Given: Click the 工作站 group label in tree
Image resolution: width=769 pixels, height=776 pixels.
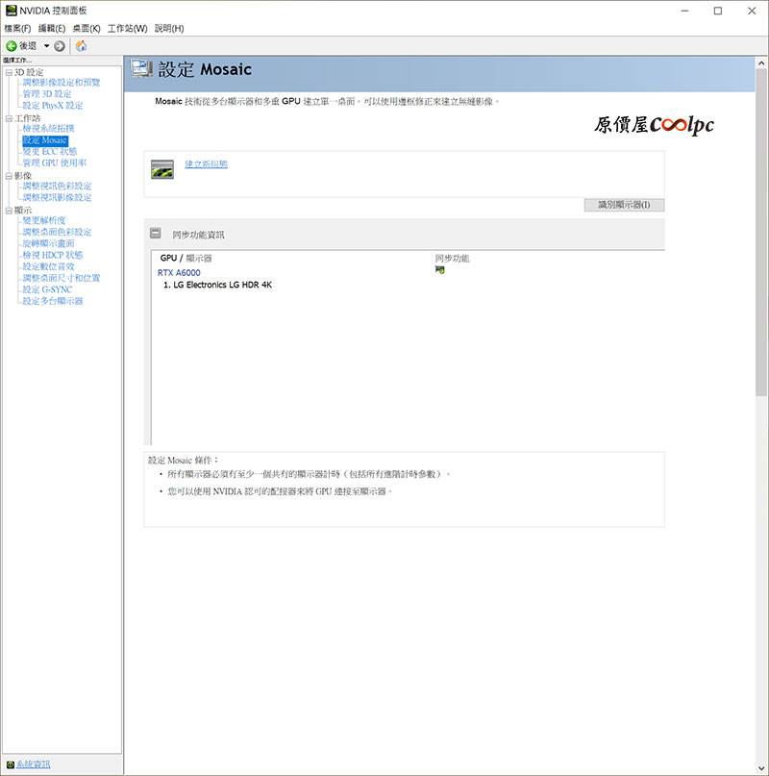Looking at the screenshot, I should point(28,119).
